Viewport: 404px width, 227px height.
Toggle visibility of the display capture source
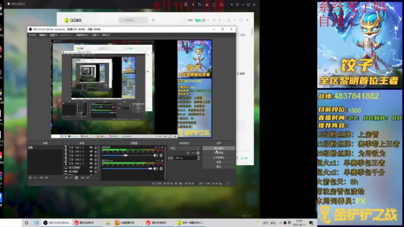(x=91, y=167)
